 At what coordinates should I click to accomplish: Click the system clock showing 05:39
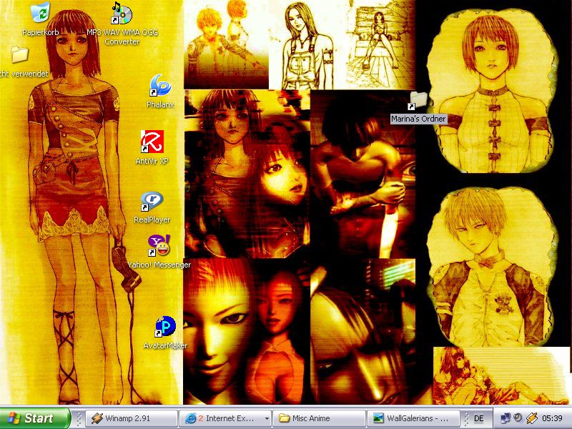point(552,418)
